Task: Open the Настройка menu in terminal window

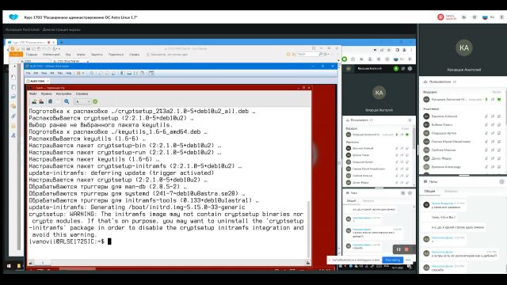Action: [63, 93]
